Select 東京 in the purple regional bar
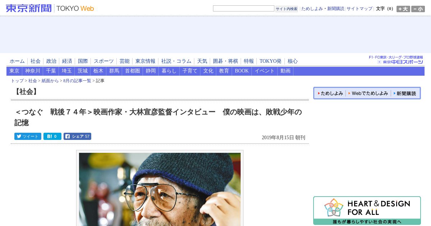 [14, 71]
